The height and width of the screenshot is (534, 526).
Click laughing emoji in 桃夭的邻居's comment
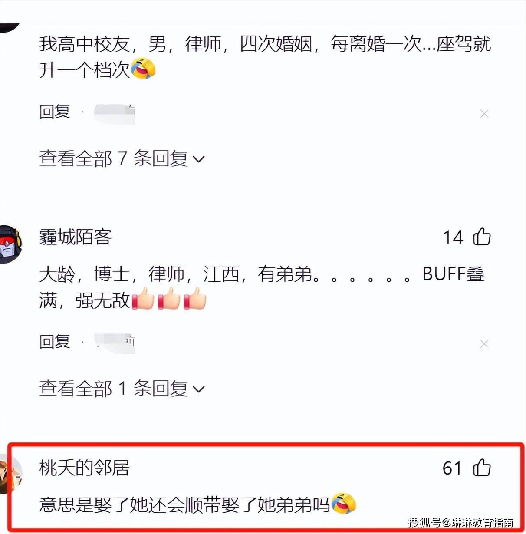pos(343,504)
